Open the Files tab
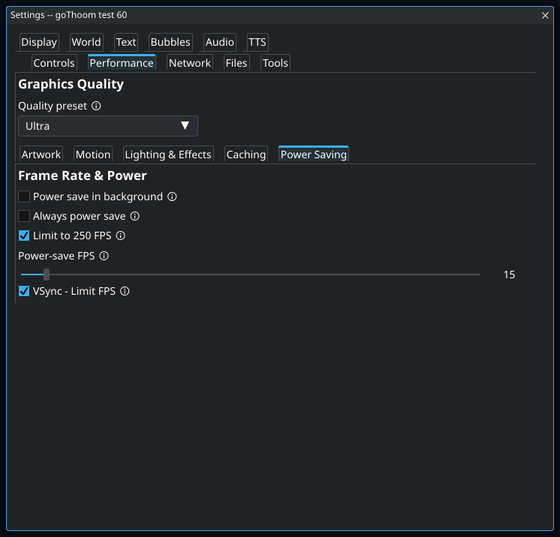The height and width of the screenshot is (537, 560). pos(236,63)
